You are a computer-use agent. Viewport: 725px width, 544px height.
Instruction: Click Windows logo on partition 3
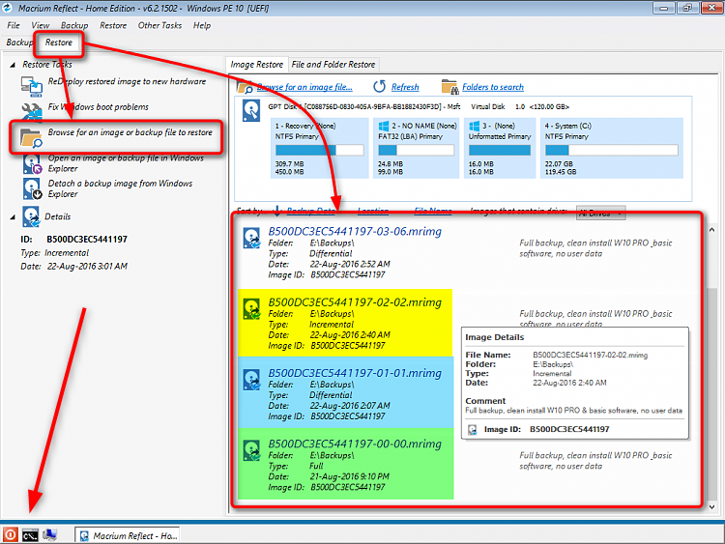pos(474,126)
